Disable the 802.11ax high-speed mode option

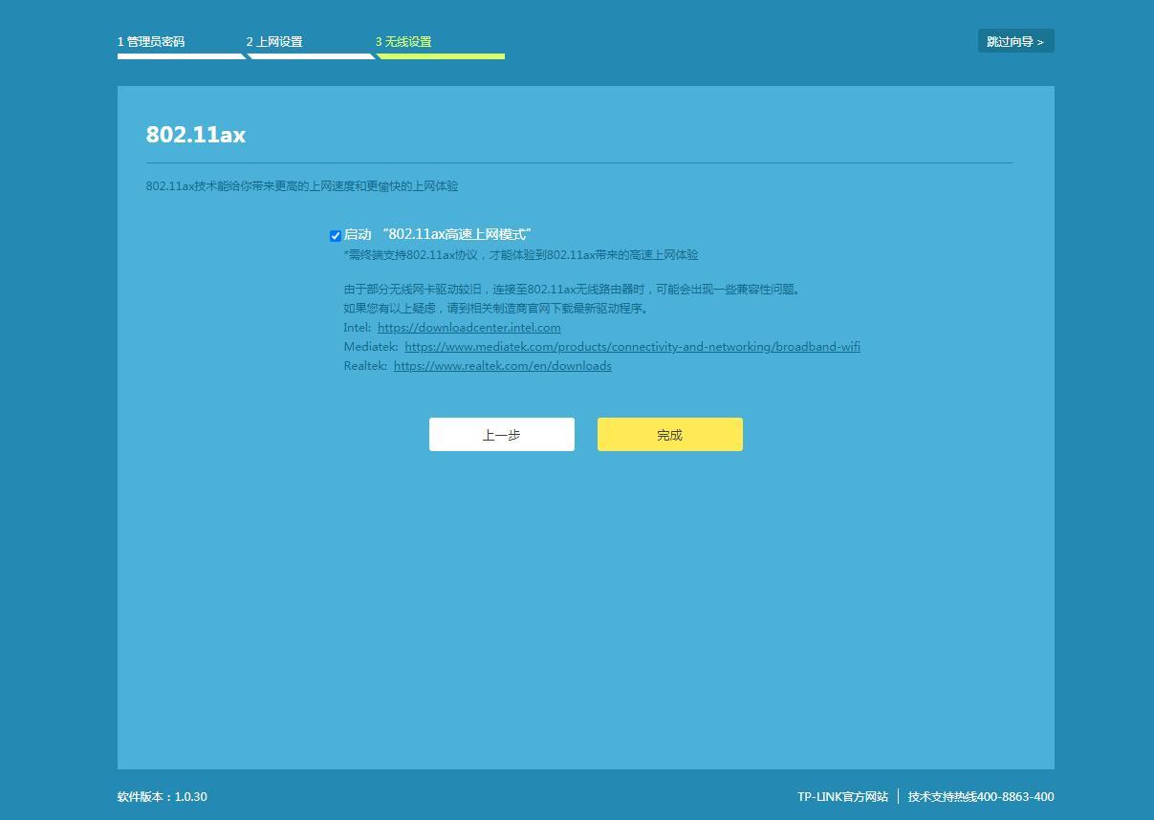coord(335,235)
